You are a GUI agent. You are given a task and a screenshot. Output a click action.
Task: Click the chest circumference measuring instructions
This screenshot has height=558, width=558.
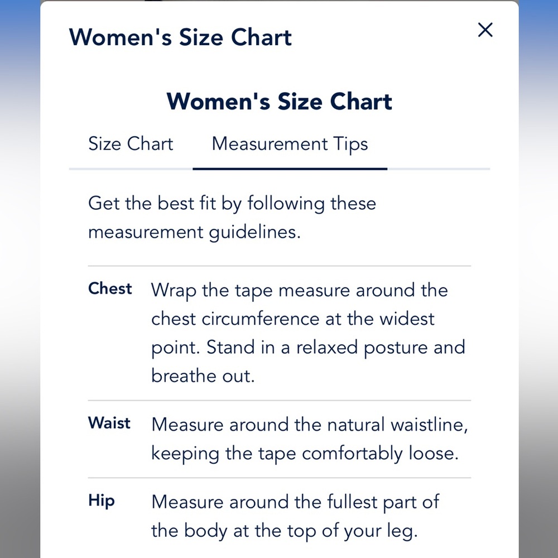pyautogui.click(x=308, y=333)
